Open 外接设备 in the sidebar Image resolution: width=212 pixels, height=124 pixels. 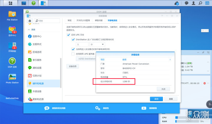43,91
